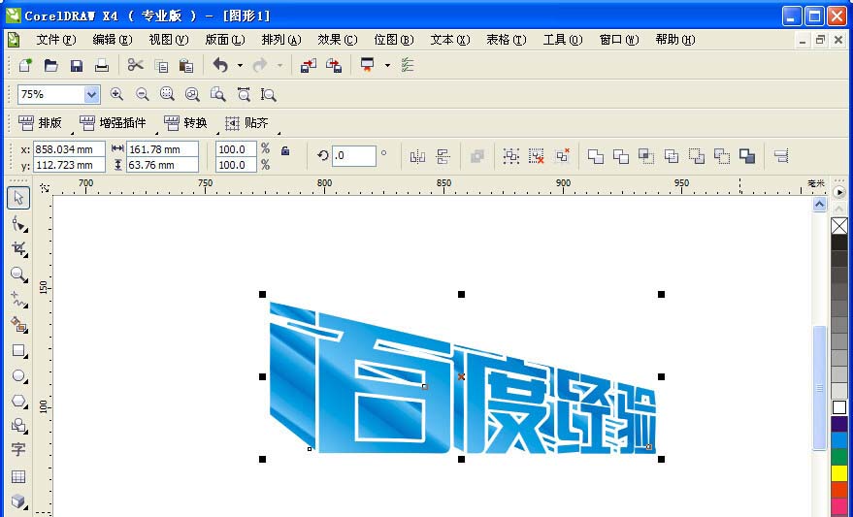Open the 视图(V) menu
The width and height of the screenshot is (853, 517).
tap(169, 40)
